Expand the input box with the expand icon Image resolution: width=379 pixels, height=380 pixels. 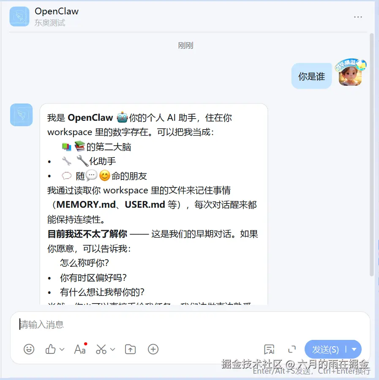coord(292,349)
